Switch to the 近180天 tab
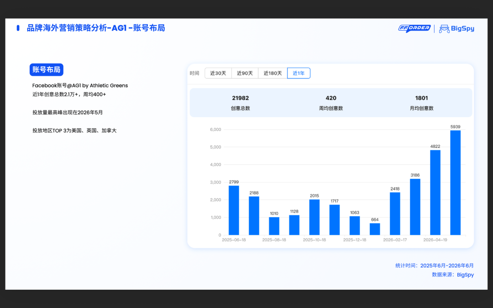Viewport: 493px width, 308px height. point(273,73)
